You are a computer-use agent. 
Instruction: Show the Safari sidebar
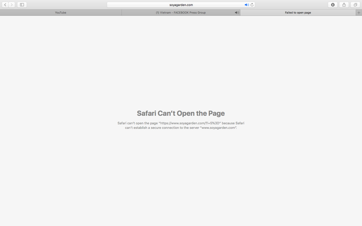22,5
